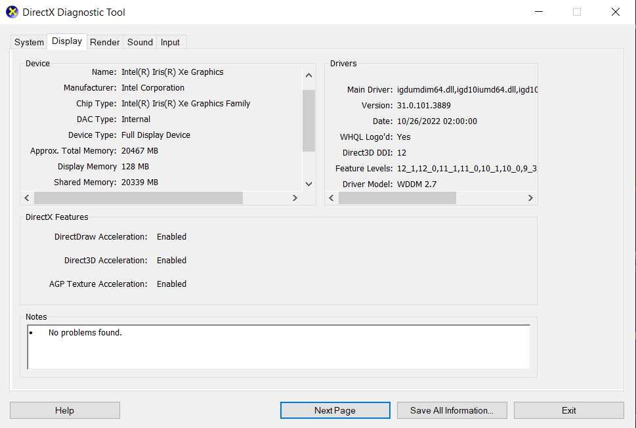
Task: Click driver model value 'WDDM 2.7'
Action: [x=417, y=184]
